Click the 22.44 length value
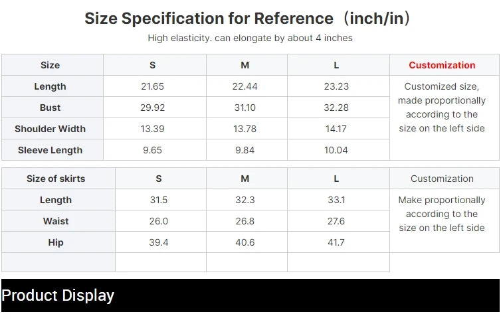The image size is (501, 320). tap(245, 86)
